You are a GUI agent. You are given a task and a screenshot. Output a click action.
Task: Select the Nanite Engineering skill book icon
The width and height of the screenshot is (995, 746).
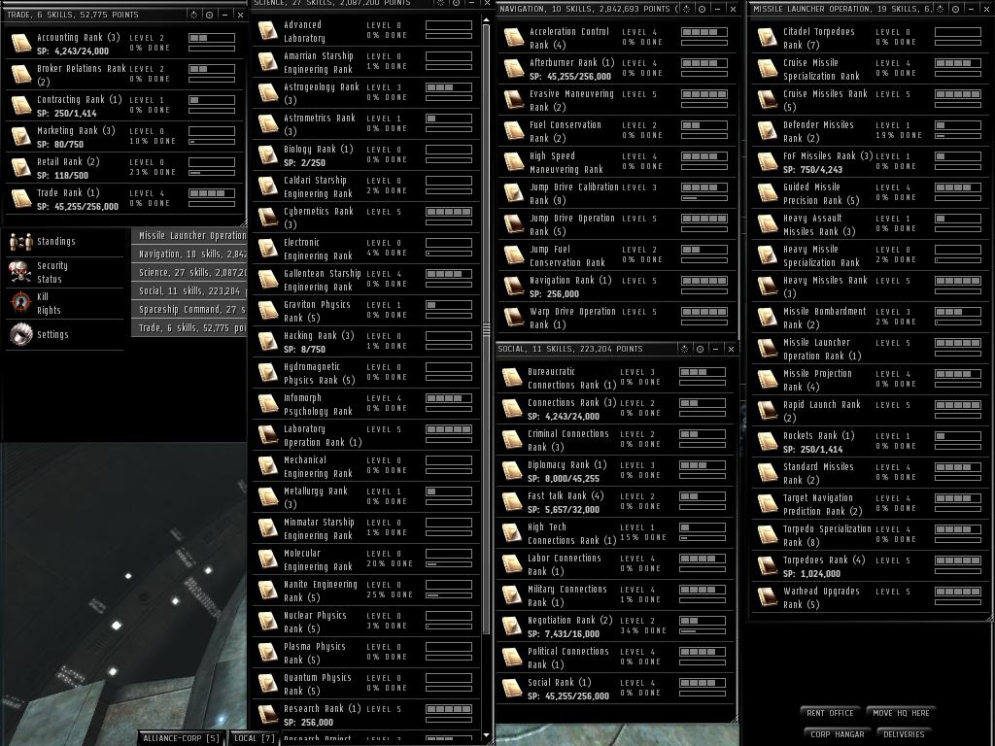tap(268, 591)
